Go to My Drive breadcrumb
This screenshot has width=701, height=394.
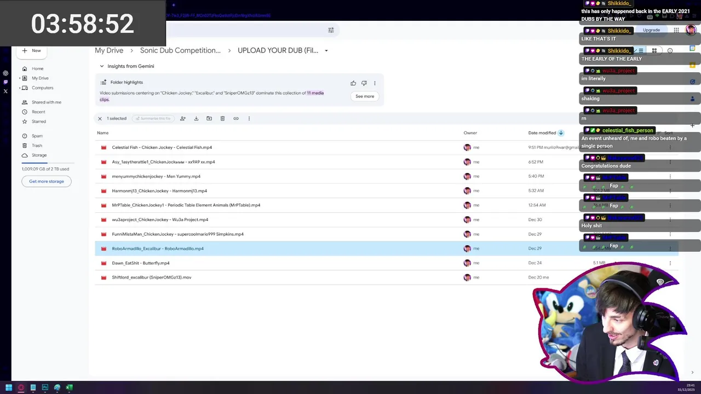109,50
